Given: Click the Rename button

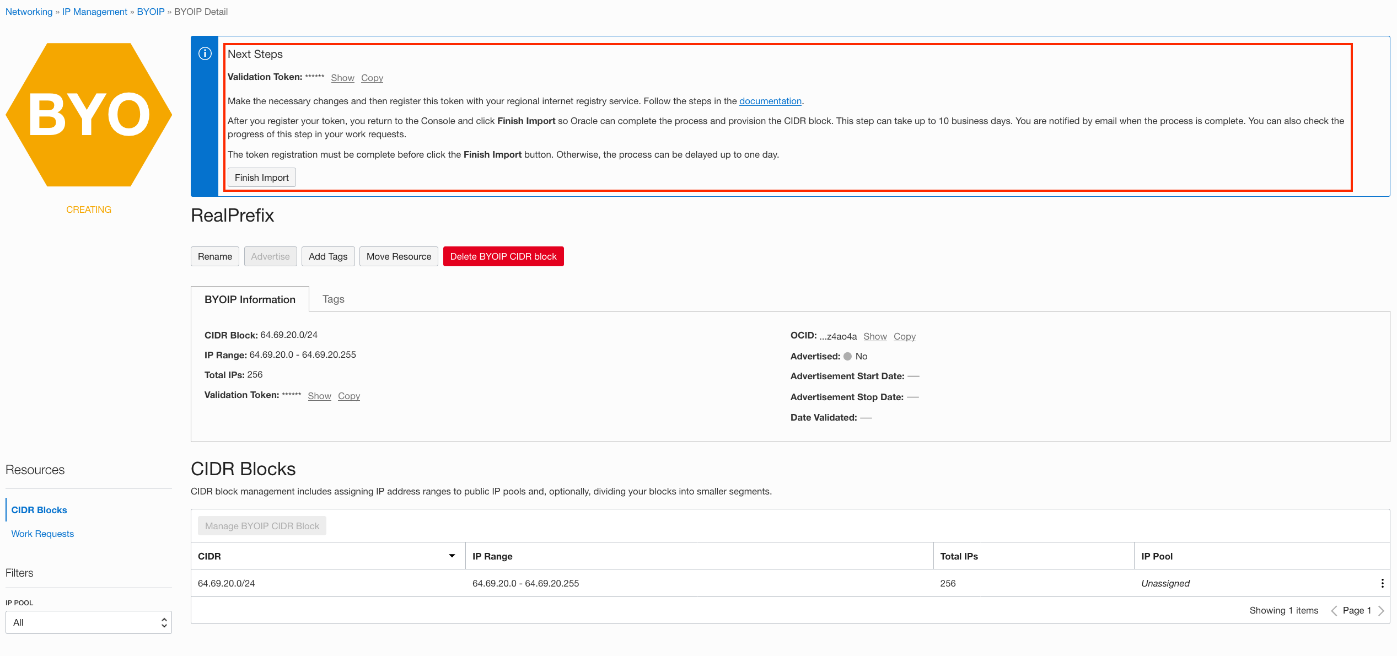Looking at the screenshot, I should pyautogui.click(x=214, y=256).
